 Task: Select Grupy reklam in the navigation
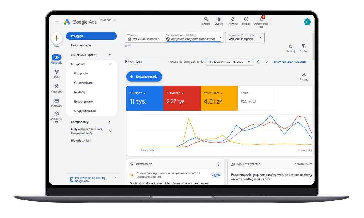click(83, 83)
